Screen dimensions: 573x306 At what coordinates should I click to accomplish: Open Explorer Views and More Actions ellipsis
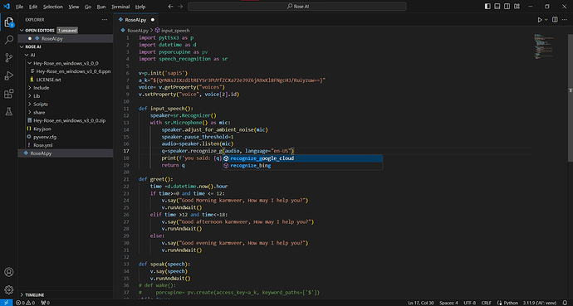pos(105,20)
